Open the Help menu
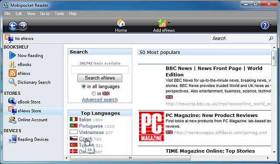 [73, 13]
